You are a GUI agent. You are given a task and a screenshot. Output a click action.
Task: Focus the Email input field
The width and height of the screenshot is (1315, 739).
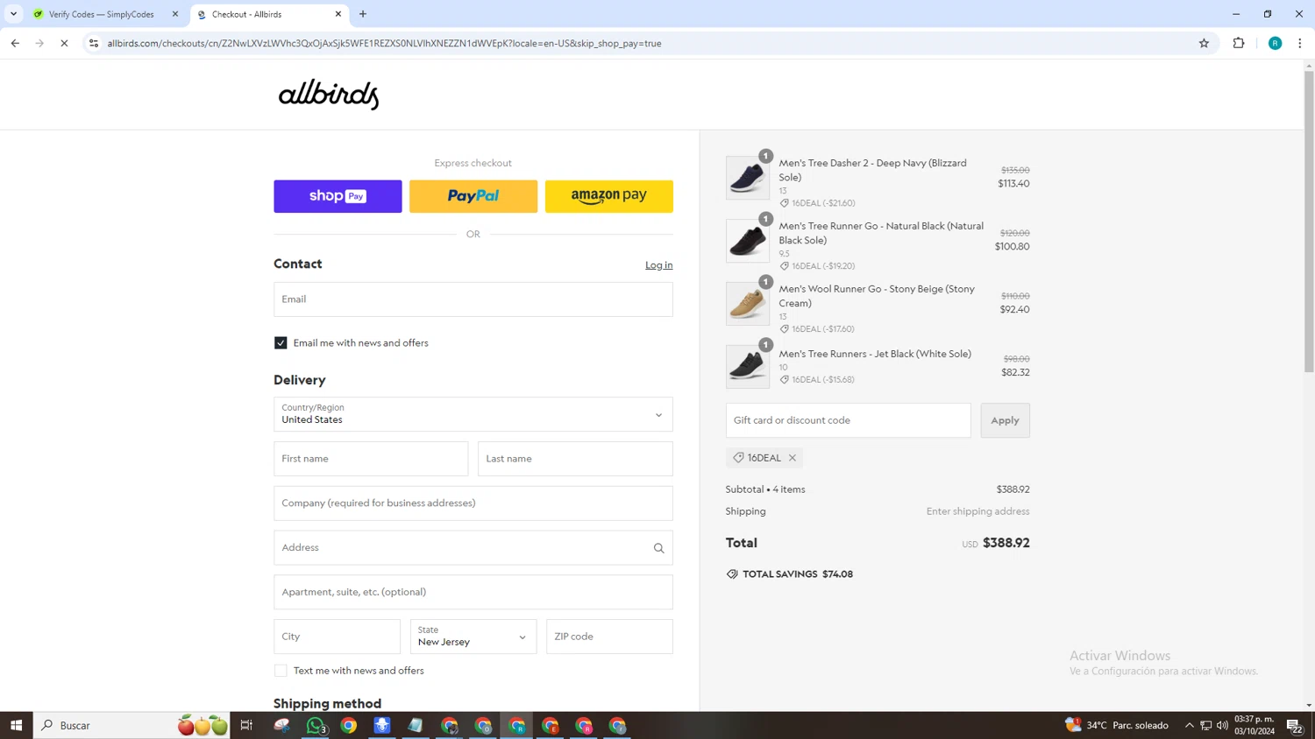coord(473,299)
